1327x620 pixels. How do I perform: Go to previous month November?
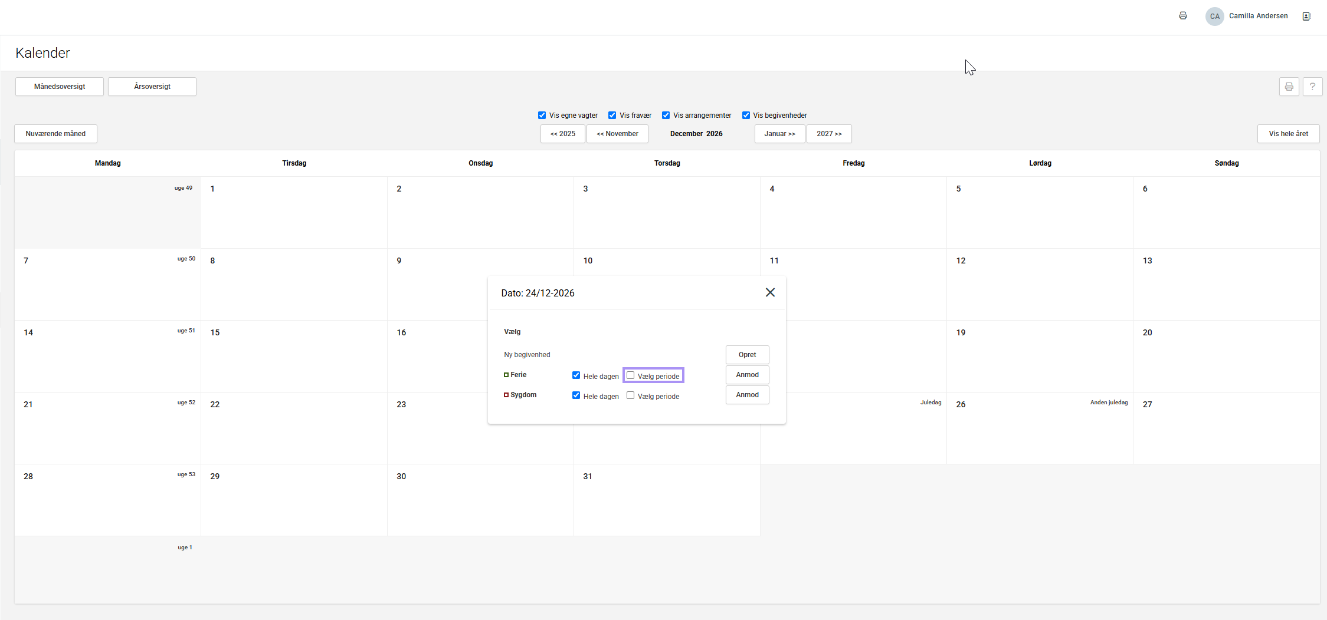[617, 134]
